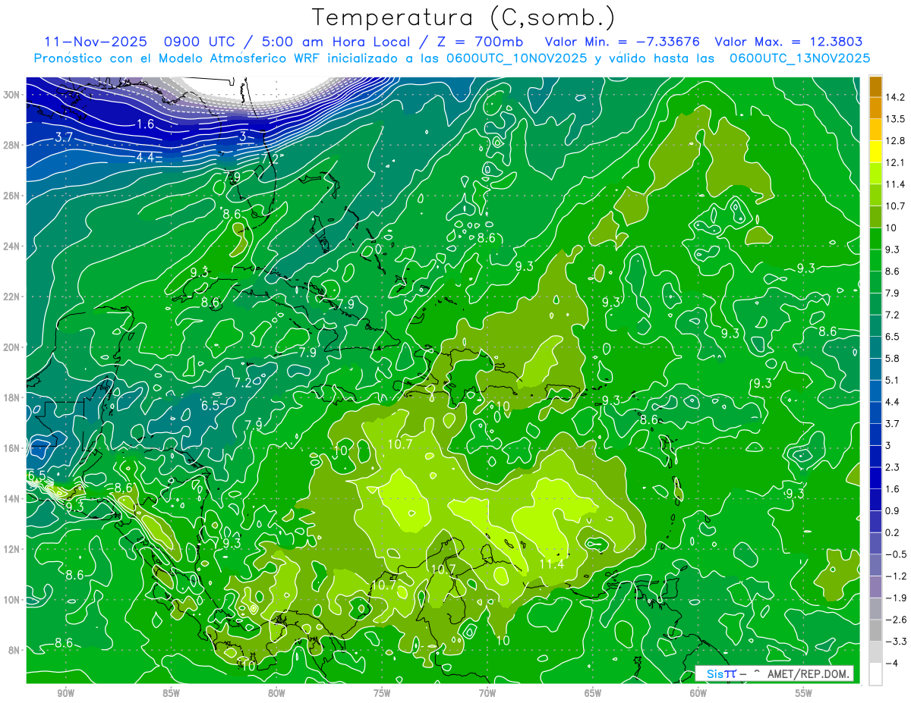Click the '80W' longitude axis label
This screenshot has width=911, height=703.
click(276, 693)
